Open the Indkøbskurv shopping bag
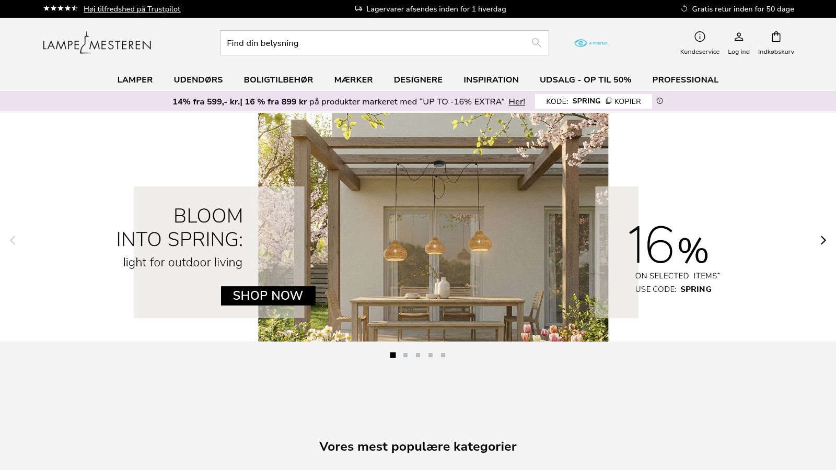This screenshot has height=470, width=836. [x=776, y=37]
